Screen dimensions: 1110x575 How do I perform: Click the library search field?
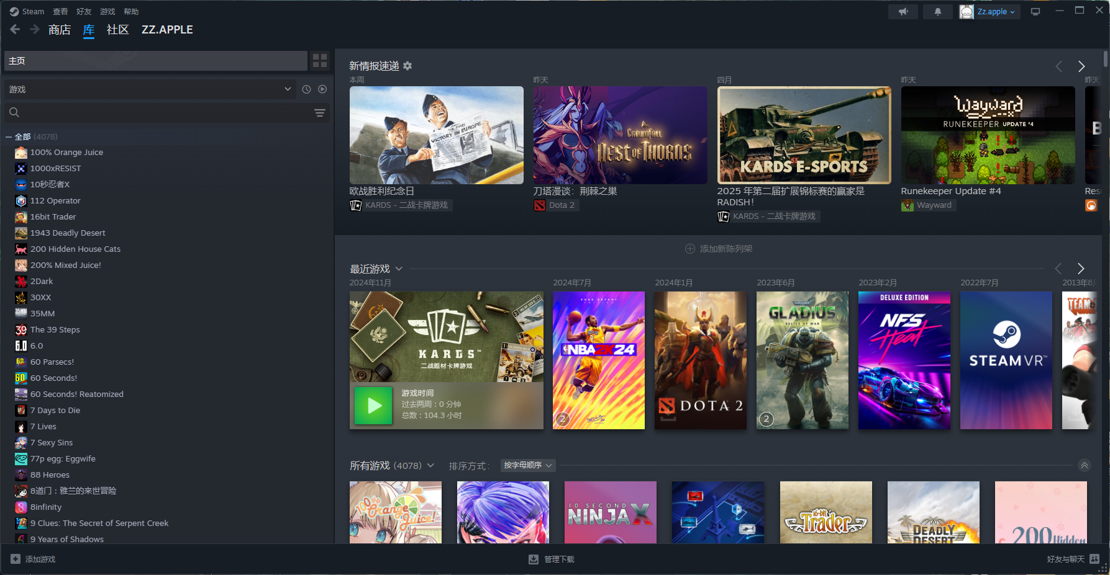pyautogui.click(x=158, y=112)
